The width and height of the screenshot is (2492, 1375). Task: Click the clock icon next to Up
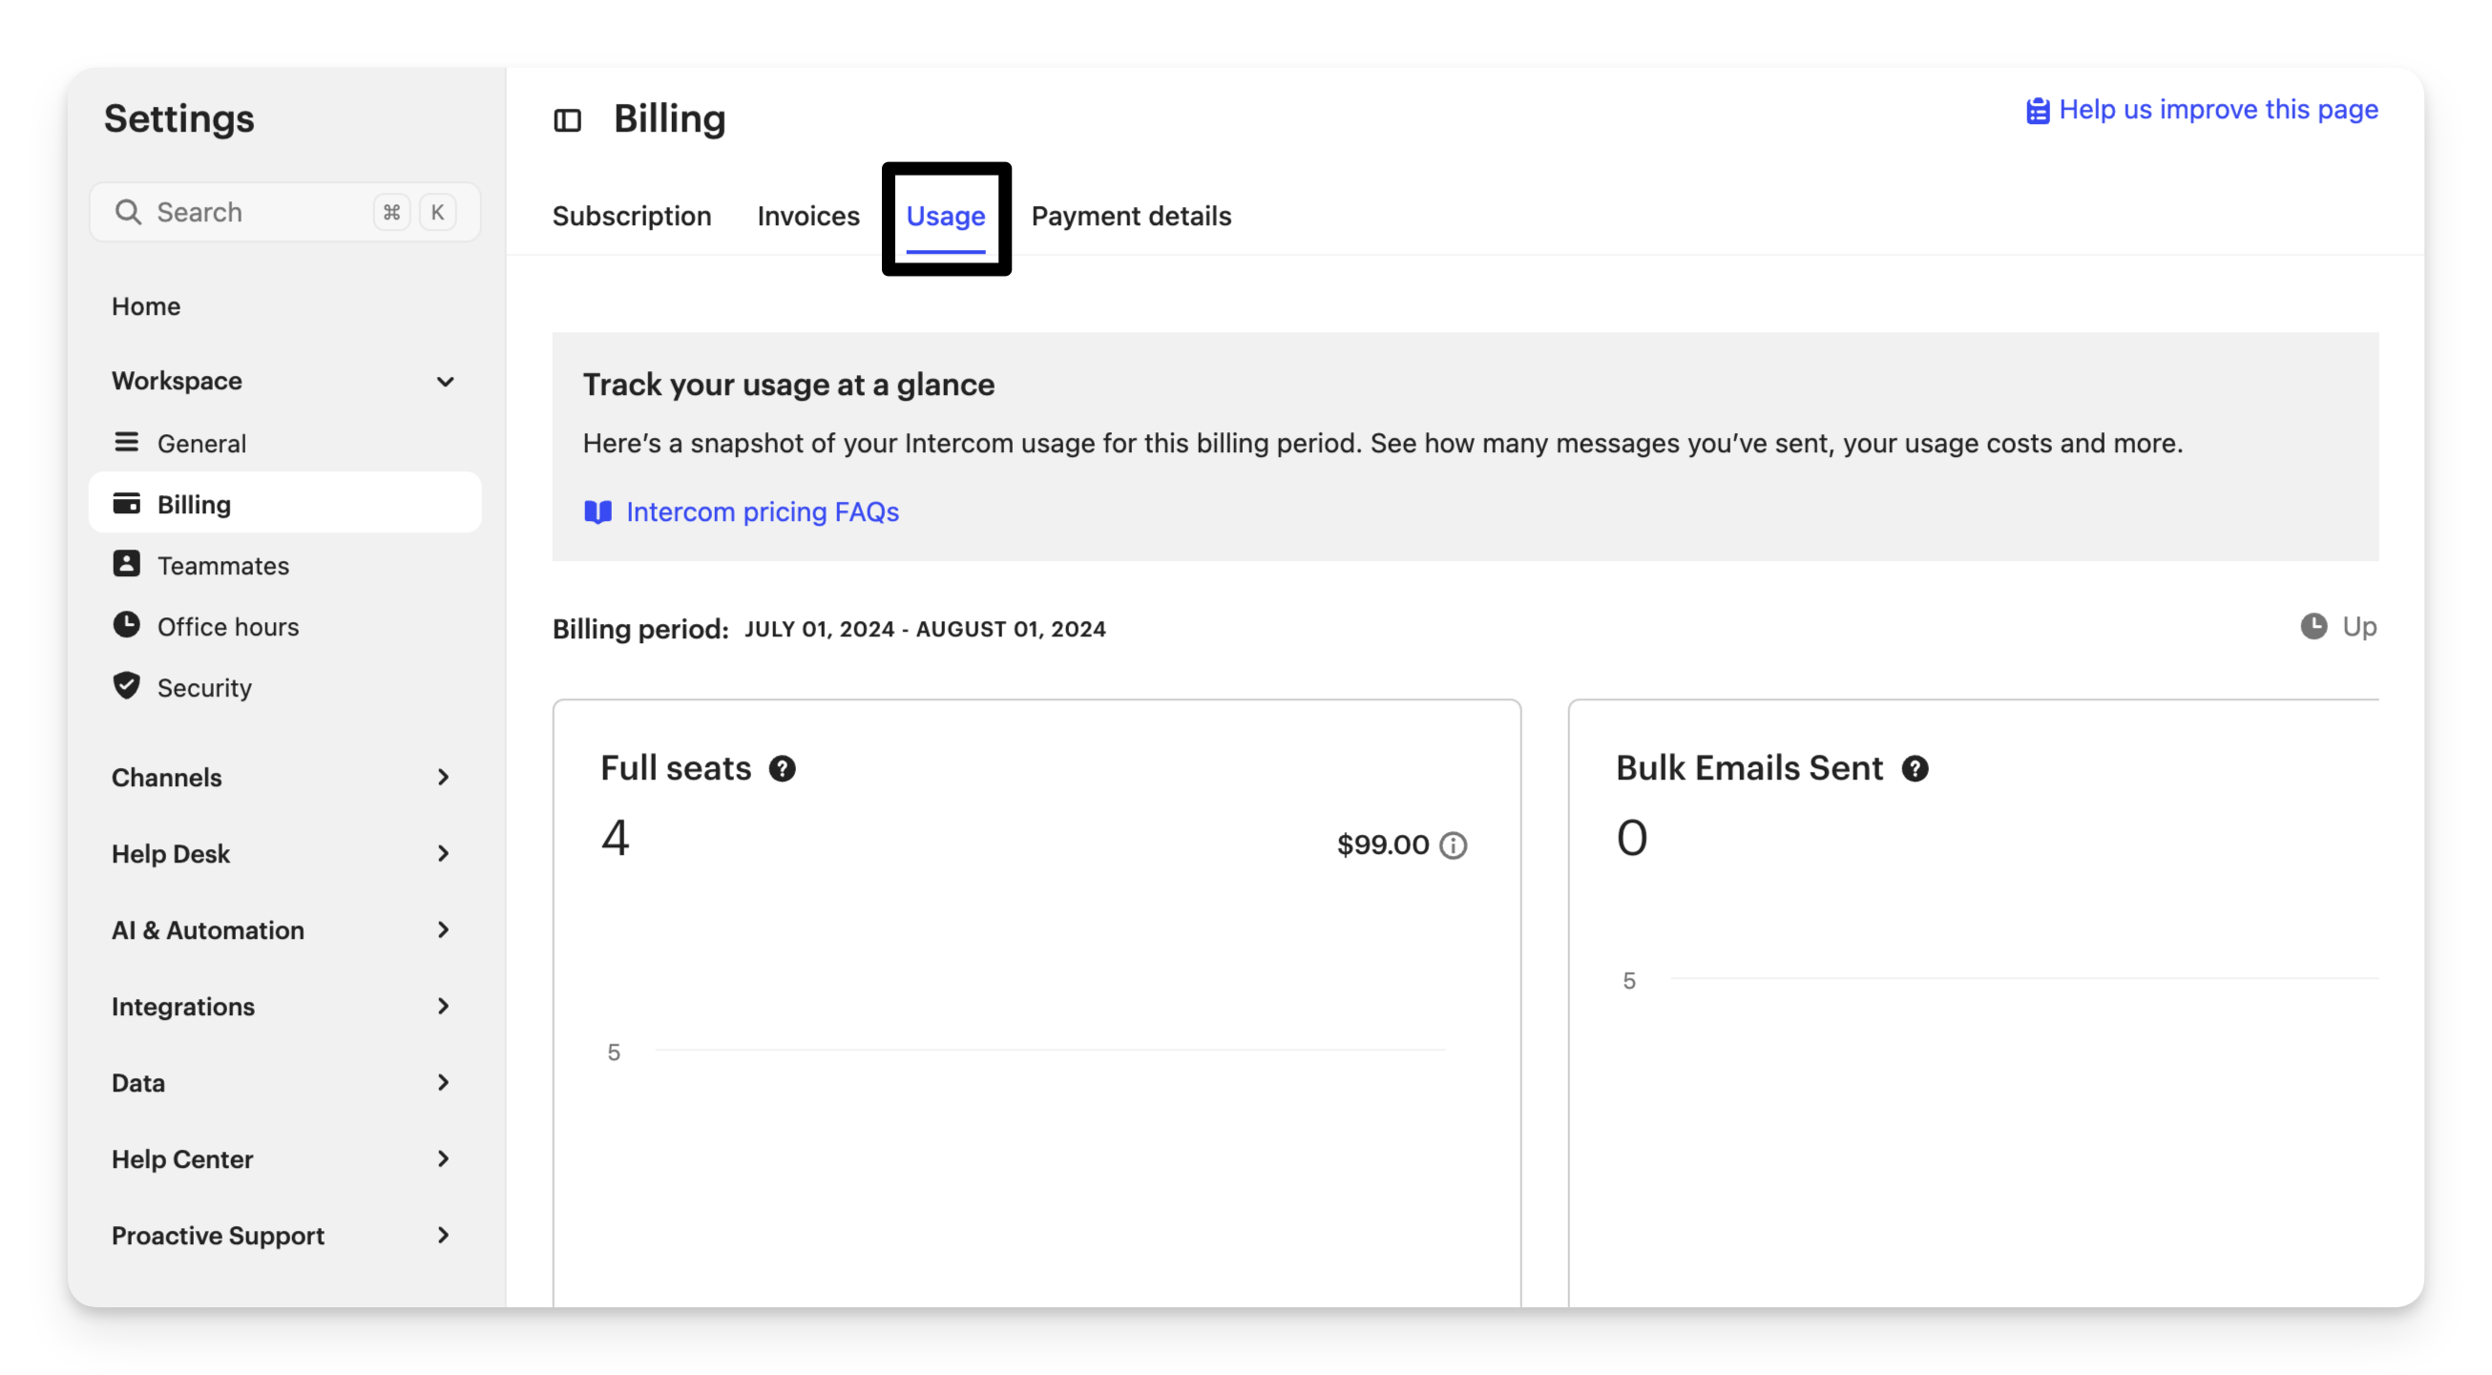(2313, 627)
